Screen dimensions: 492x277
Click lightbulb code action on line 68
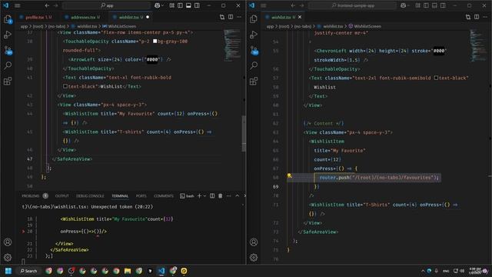pyautogui.click(x=289, y=176)
